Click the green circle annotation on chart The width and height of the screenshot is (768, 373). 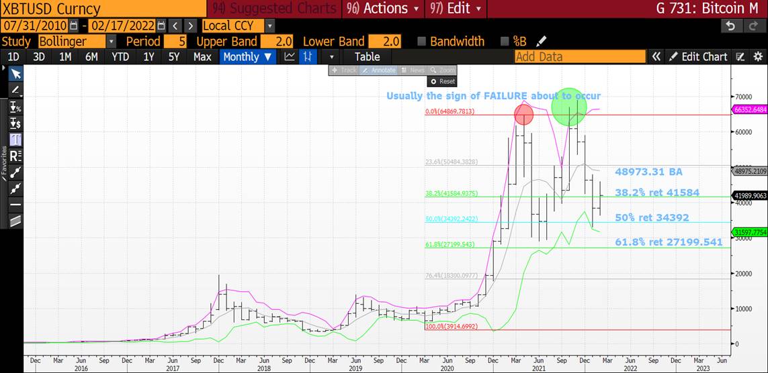coord(569,107)
